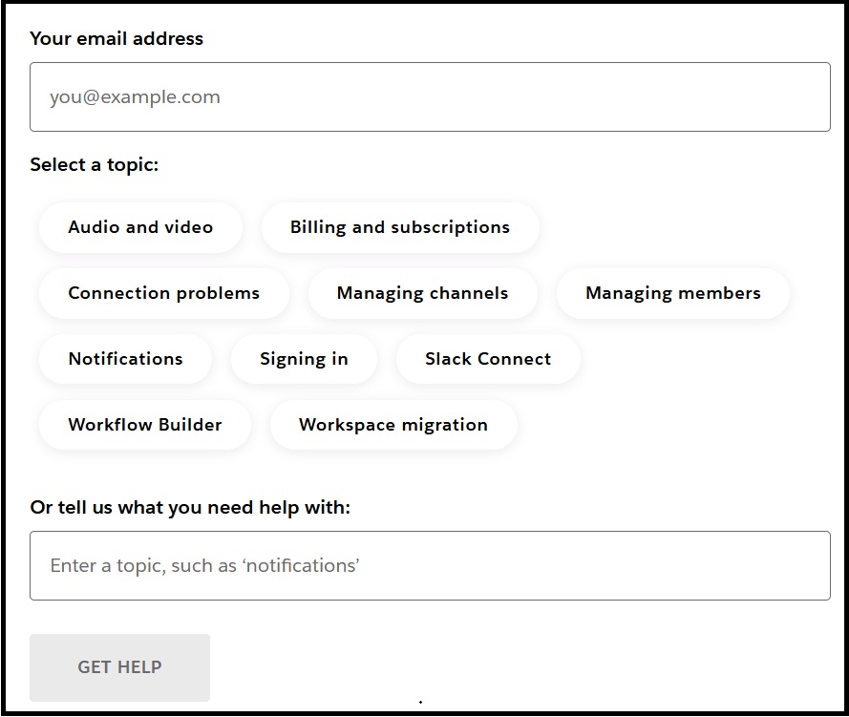
Task: Select the Workspace migration topic
Action: pyautogui.click(x=393, y=425)
